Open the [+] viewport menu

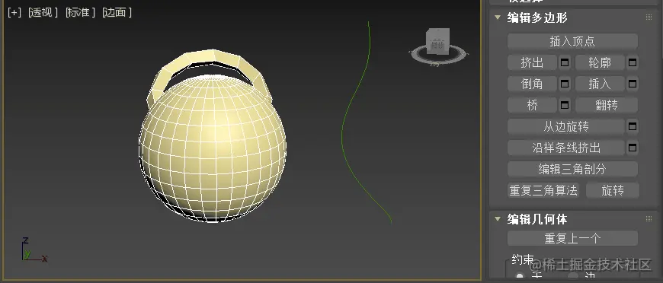click(14, 13)
